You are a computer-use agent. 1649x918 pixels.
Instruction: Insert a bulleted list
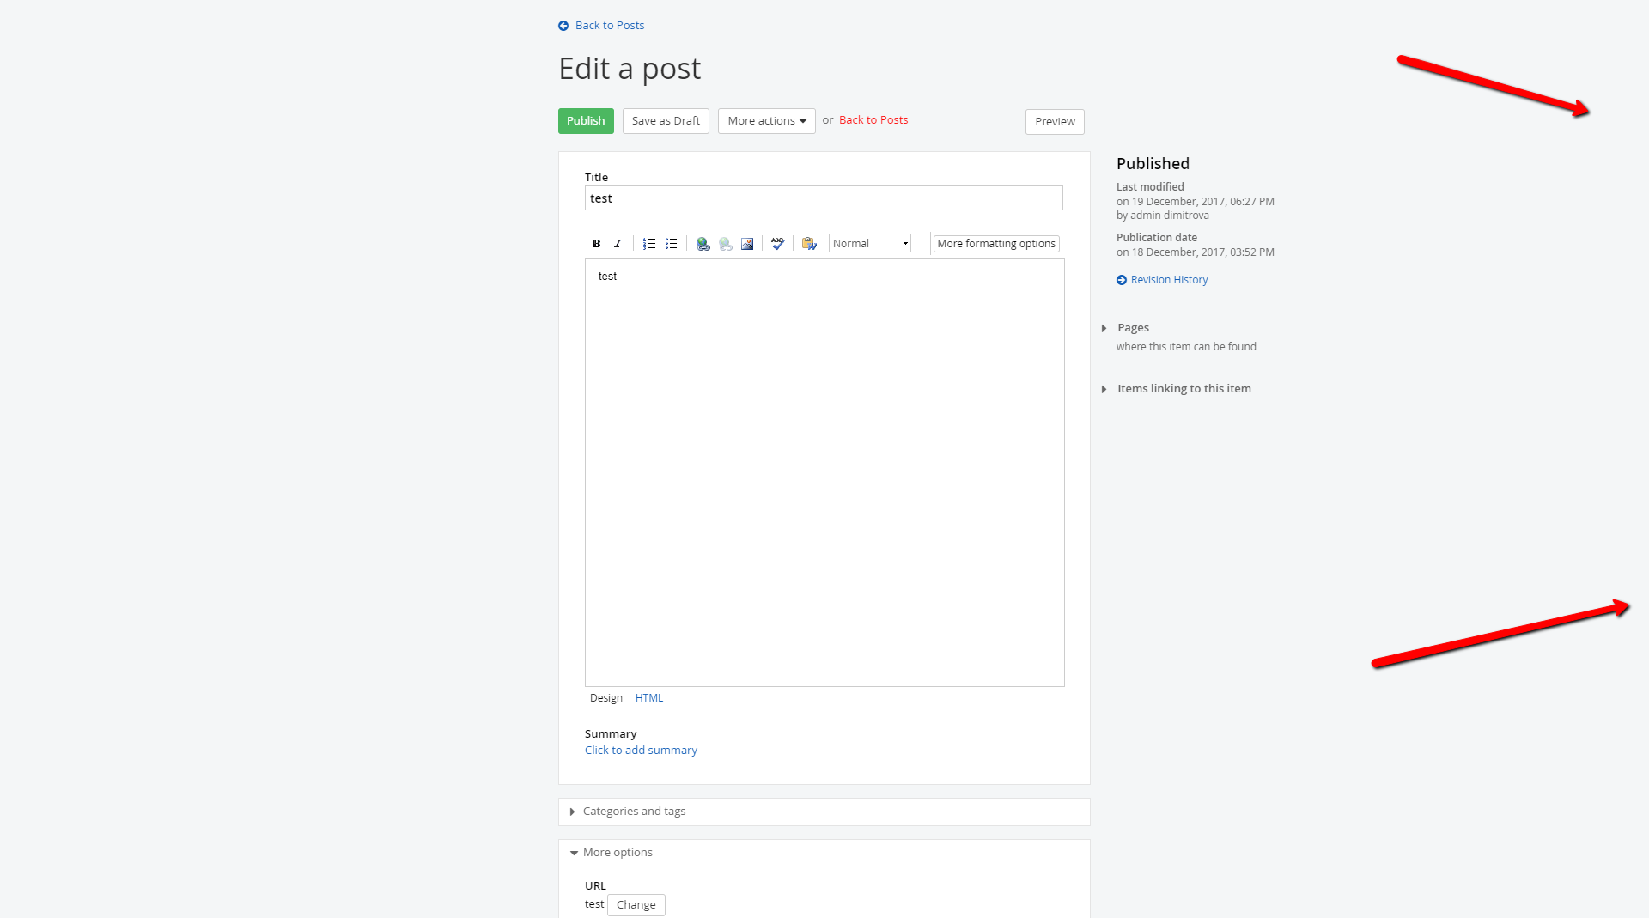tap(672, 244)
